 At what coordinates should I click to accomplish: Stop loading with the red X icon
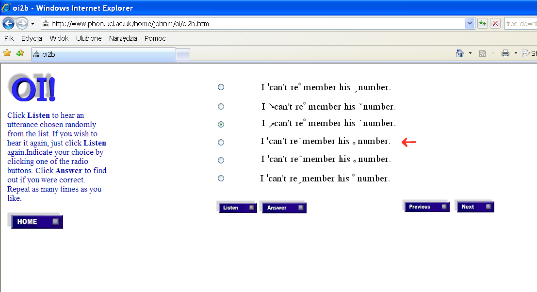[x=495, y=24]
